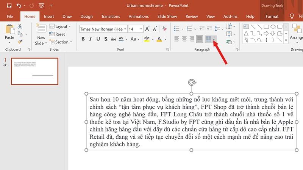Open the View tab
The width and height of the screenshot is (303, 170).
tap(211, 17)
